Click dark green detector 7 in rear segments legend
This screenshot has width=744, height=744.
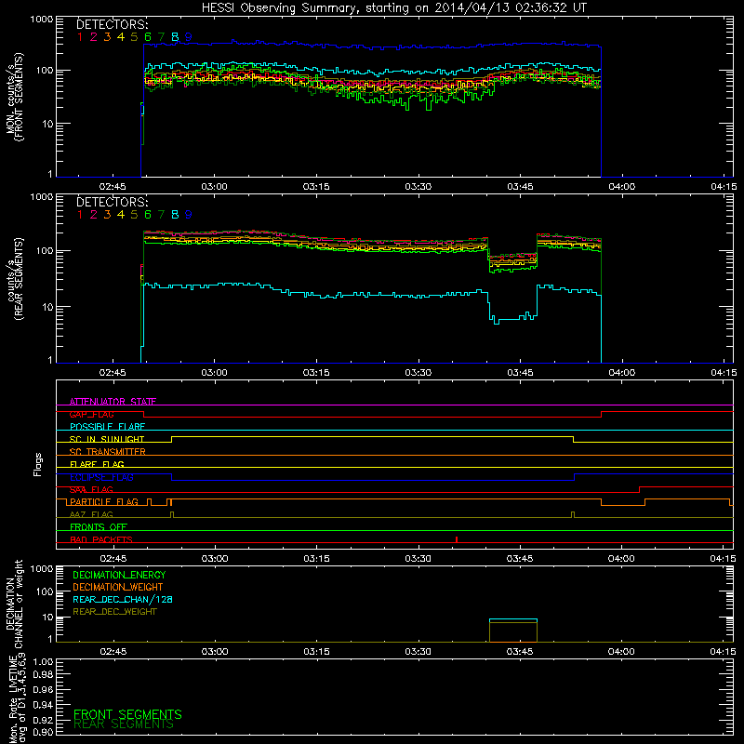click(161, 215)
